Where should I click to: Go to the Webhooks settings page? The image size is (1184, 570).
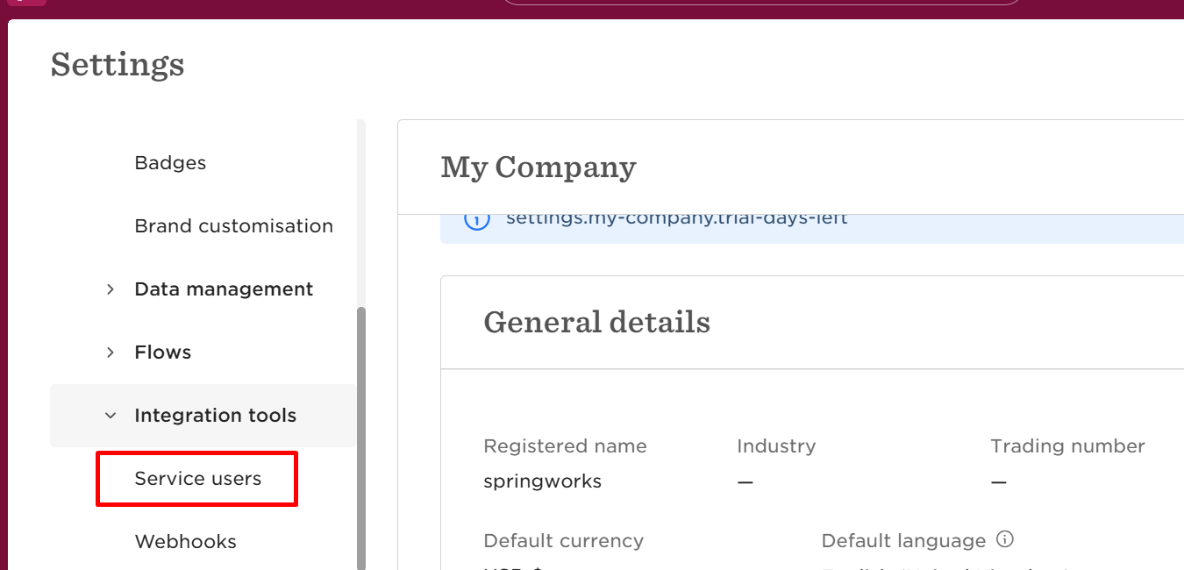pos(185,542)
